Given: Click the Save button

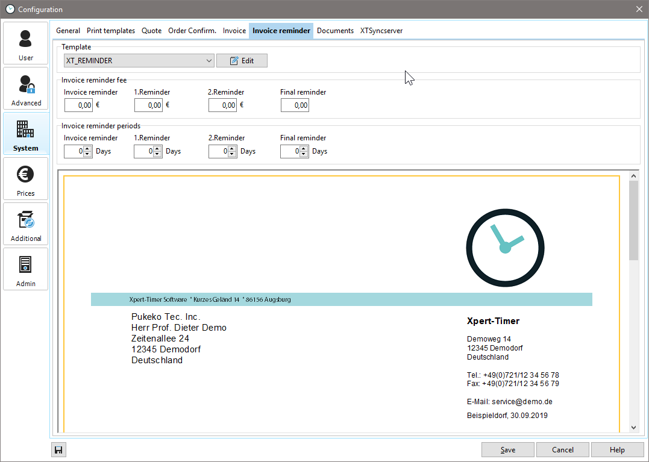Looking at the screenshot, I should pos(507,450).
